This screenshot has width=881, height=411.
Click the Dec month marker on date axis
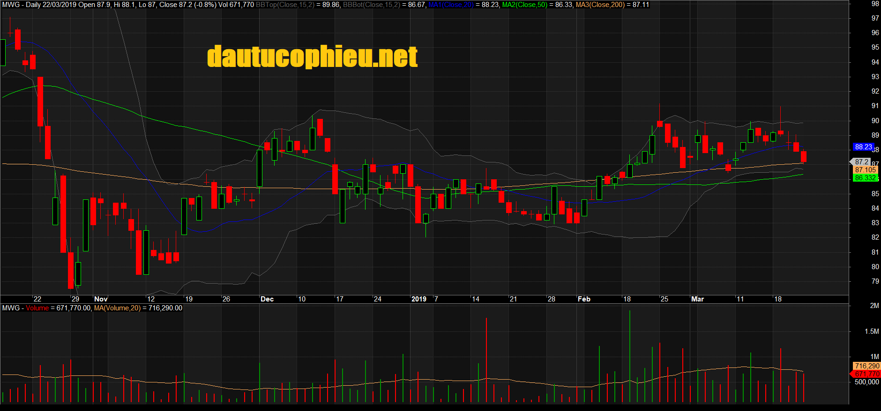click(267, 299)
